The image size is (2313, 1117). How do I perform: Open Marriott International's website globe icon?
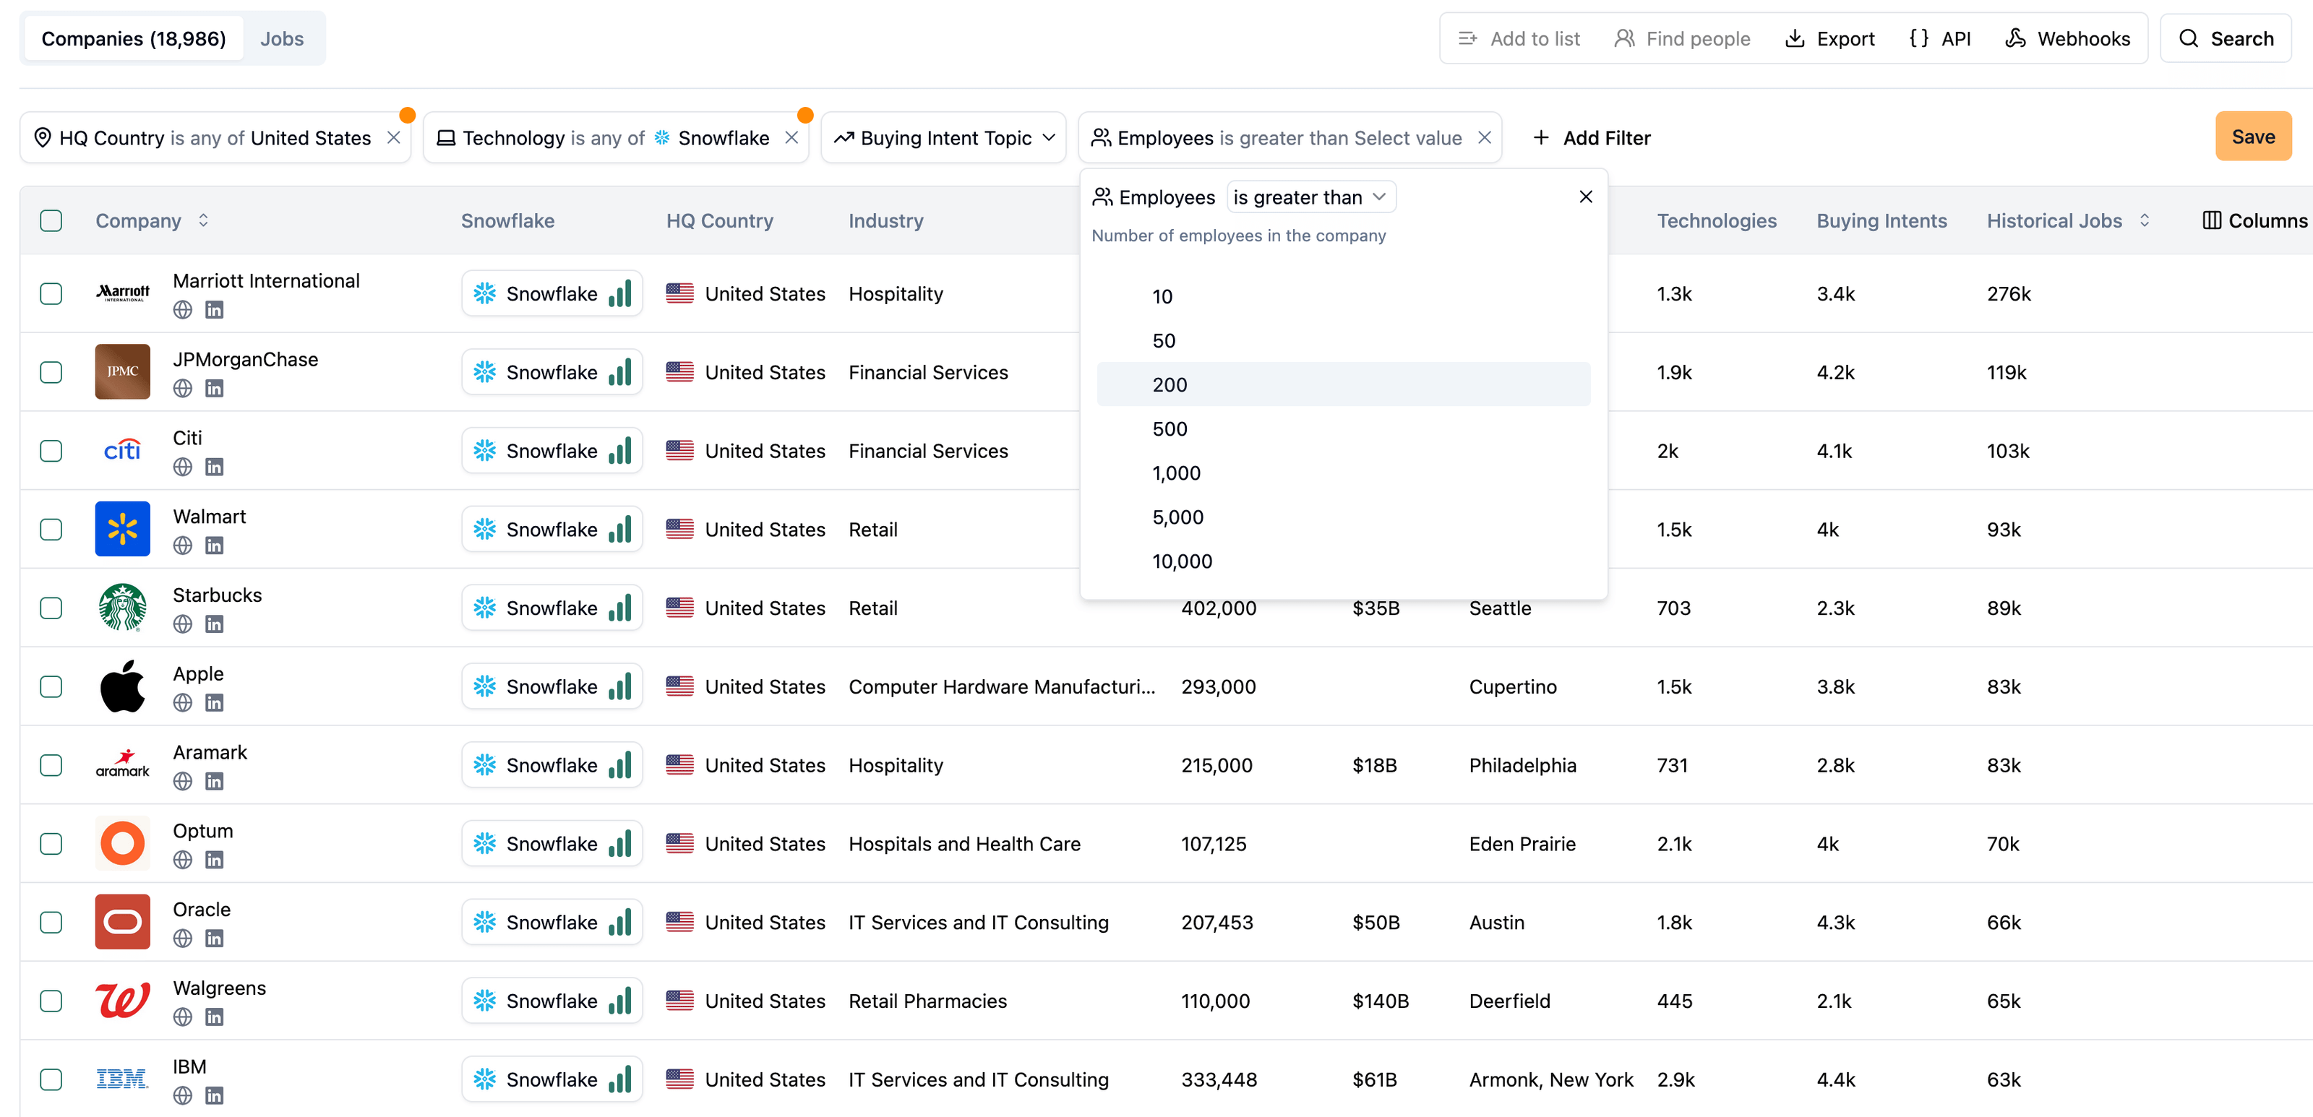click(182, 309)
